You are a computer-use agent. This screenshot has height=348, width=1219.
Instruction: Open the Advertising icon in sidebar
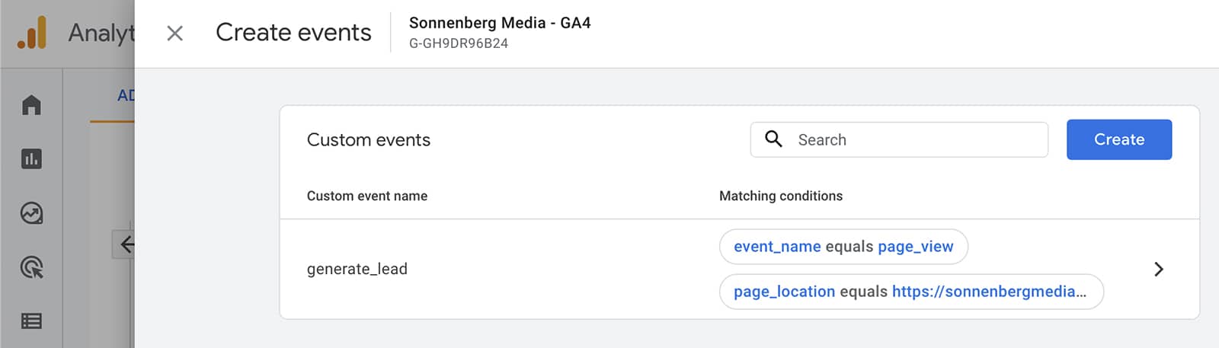point(31,267)
